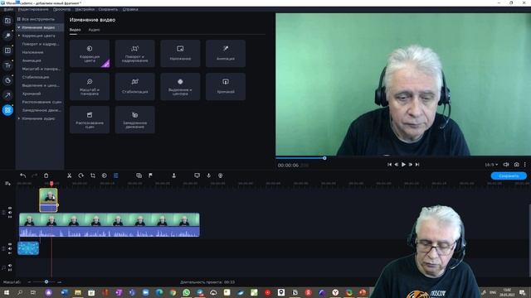Image resolution: width=531 pixels, height=298 pixels.
Task: Open the 16:9 aspect ratio dropdown
Action: [x=491, y=165]
